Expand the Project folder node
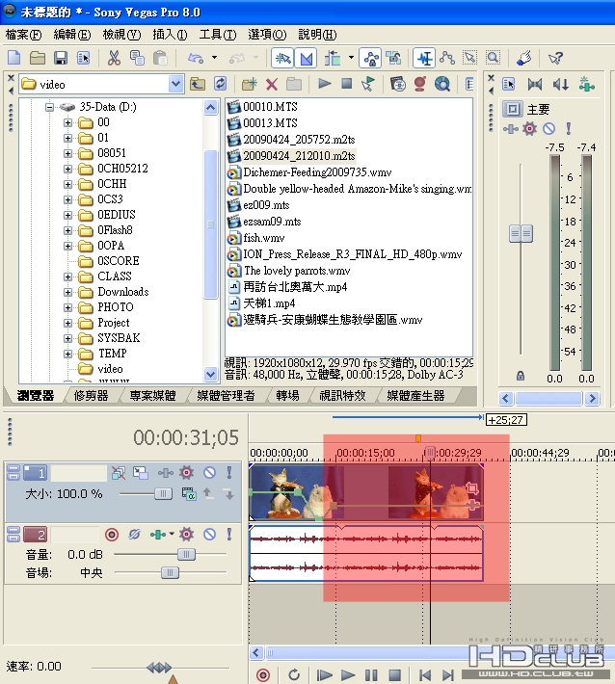The image size is (615, 684). click(67, 323)
